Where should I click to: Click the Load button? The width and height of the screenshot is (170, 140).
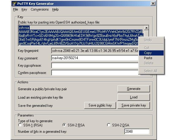pos(134,97)
